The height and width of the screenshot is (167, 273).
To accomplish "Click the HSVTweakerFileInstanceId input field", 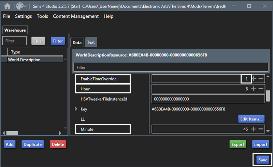I will tap(208, 99).
